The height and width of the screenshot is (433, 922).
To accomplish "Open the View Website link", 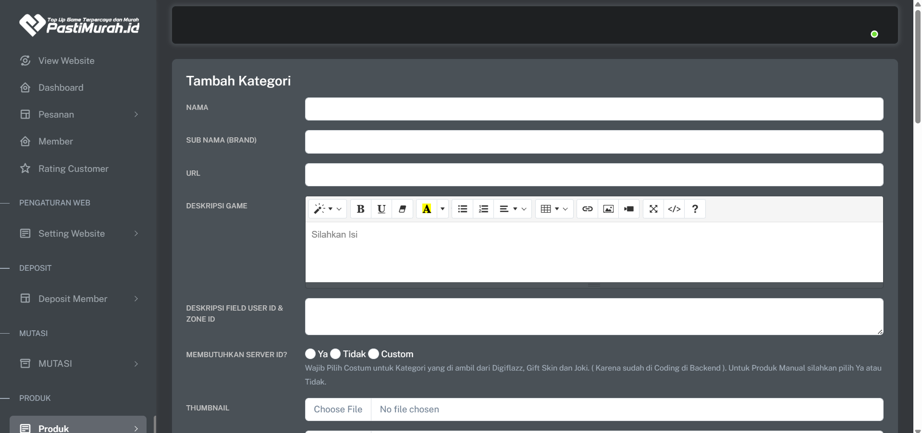I will coord(66,61).
